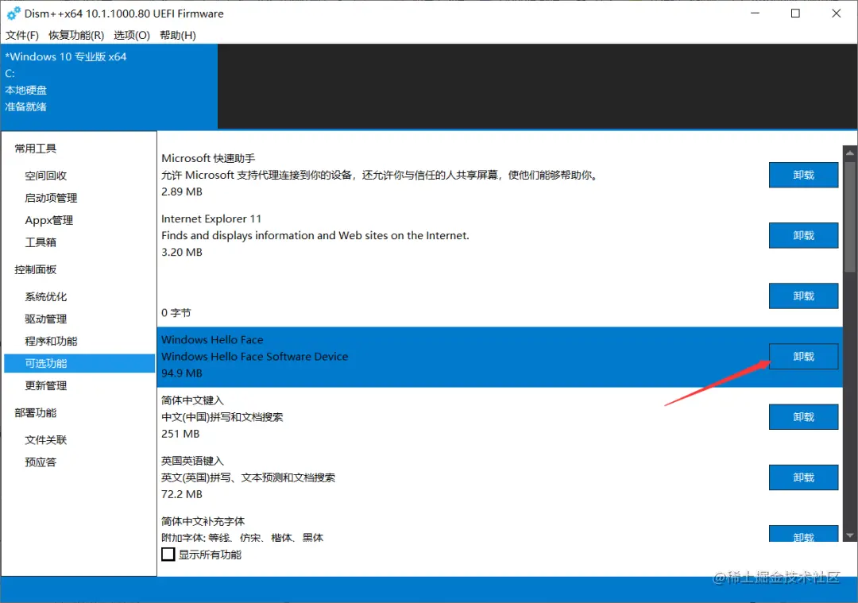
Task: Open 启动项管理 in sidebar
Action: pos(51,198)
